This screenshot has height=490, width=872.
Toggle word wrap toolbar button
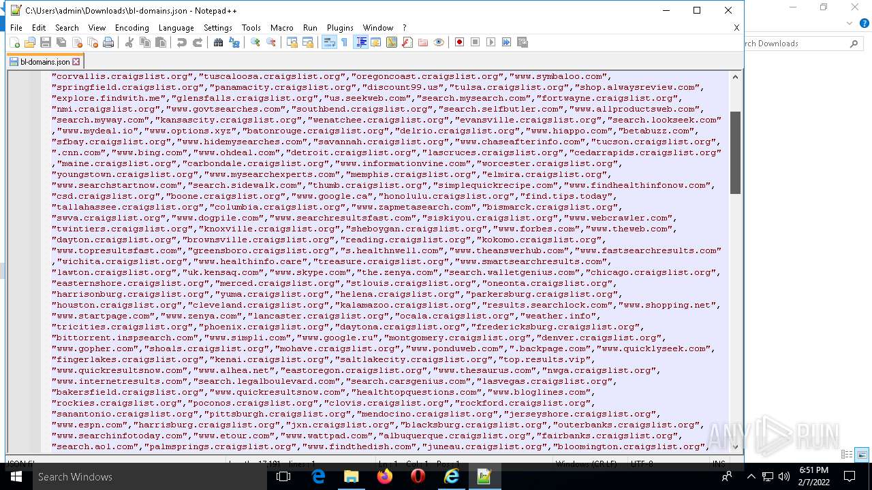(329, 42)
